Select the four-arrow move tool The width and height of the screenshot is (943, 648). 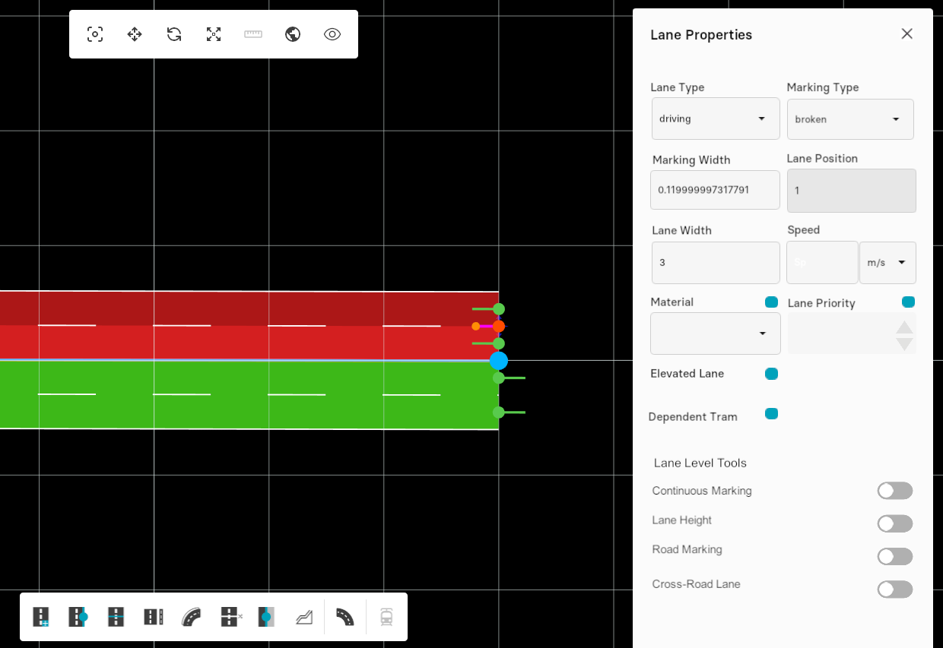(135, 34)
